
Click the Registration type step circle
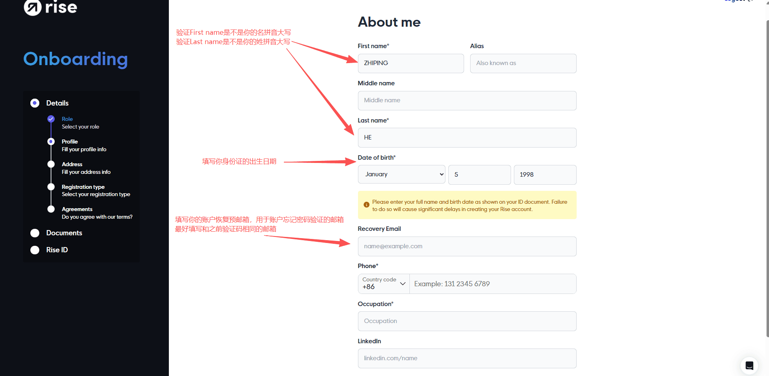tap(51, 187)
